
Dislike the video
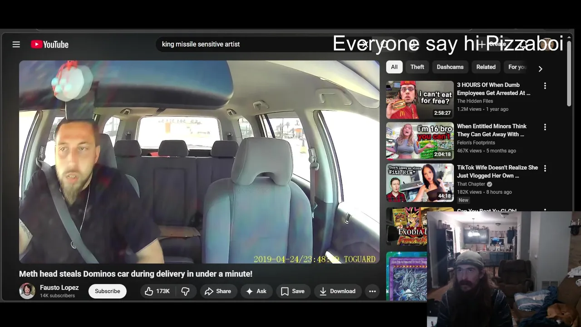coord(185,291)
